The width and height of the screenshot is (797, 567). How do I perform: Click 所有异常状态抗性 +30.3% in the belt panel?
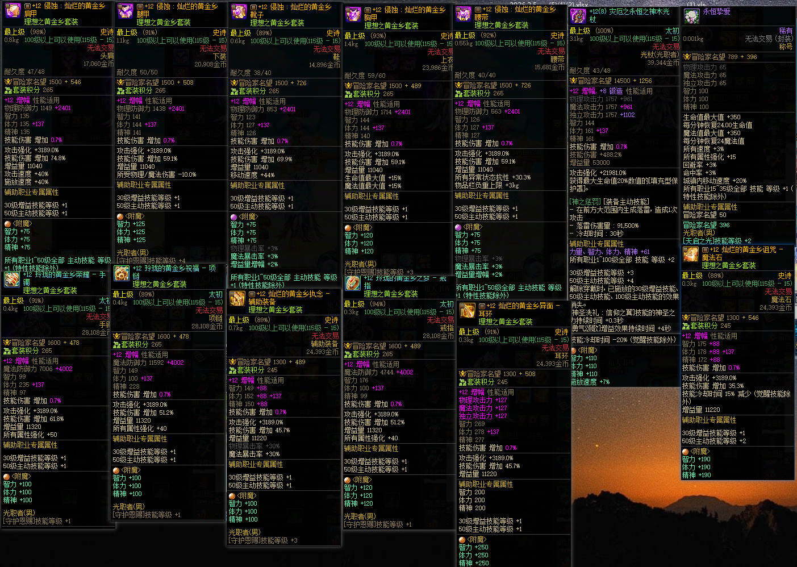tap(493, 177)
